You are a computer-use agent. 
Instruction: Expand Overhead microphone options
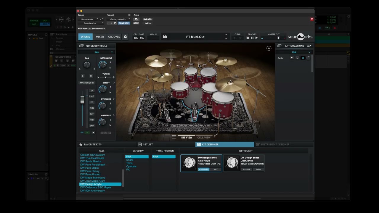(x=114, y=99)
